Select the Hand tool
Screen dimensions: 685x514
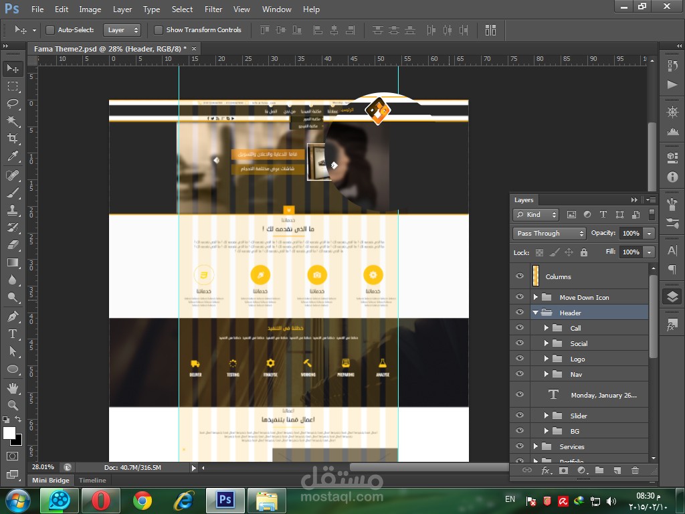tap(13, 388)
